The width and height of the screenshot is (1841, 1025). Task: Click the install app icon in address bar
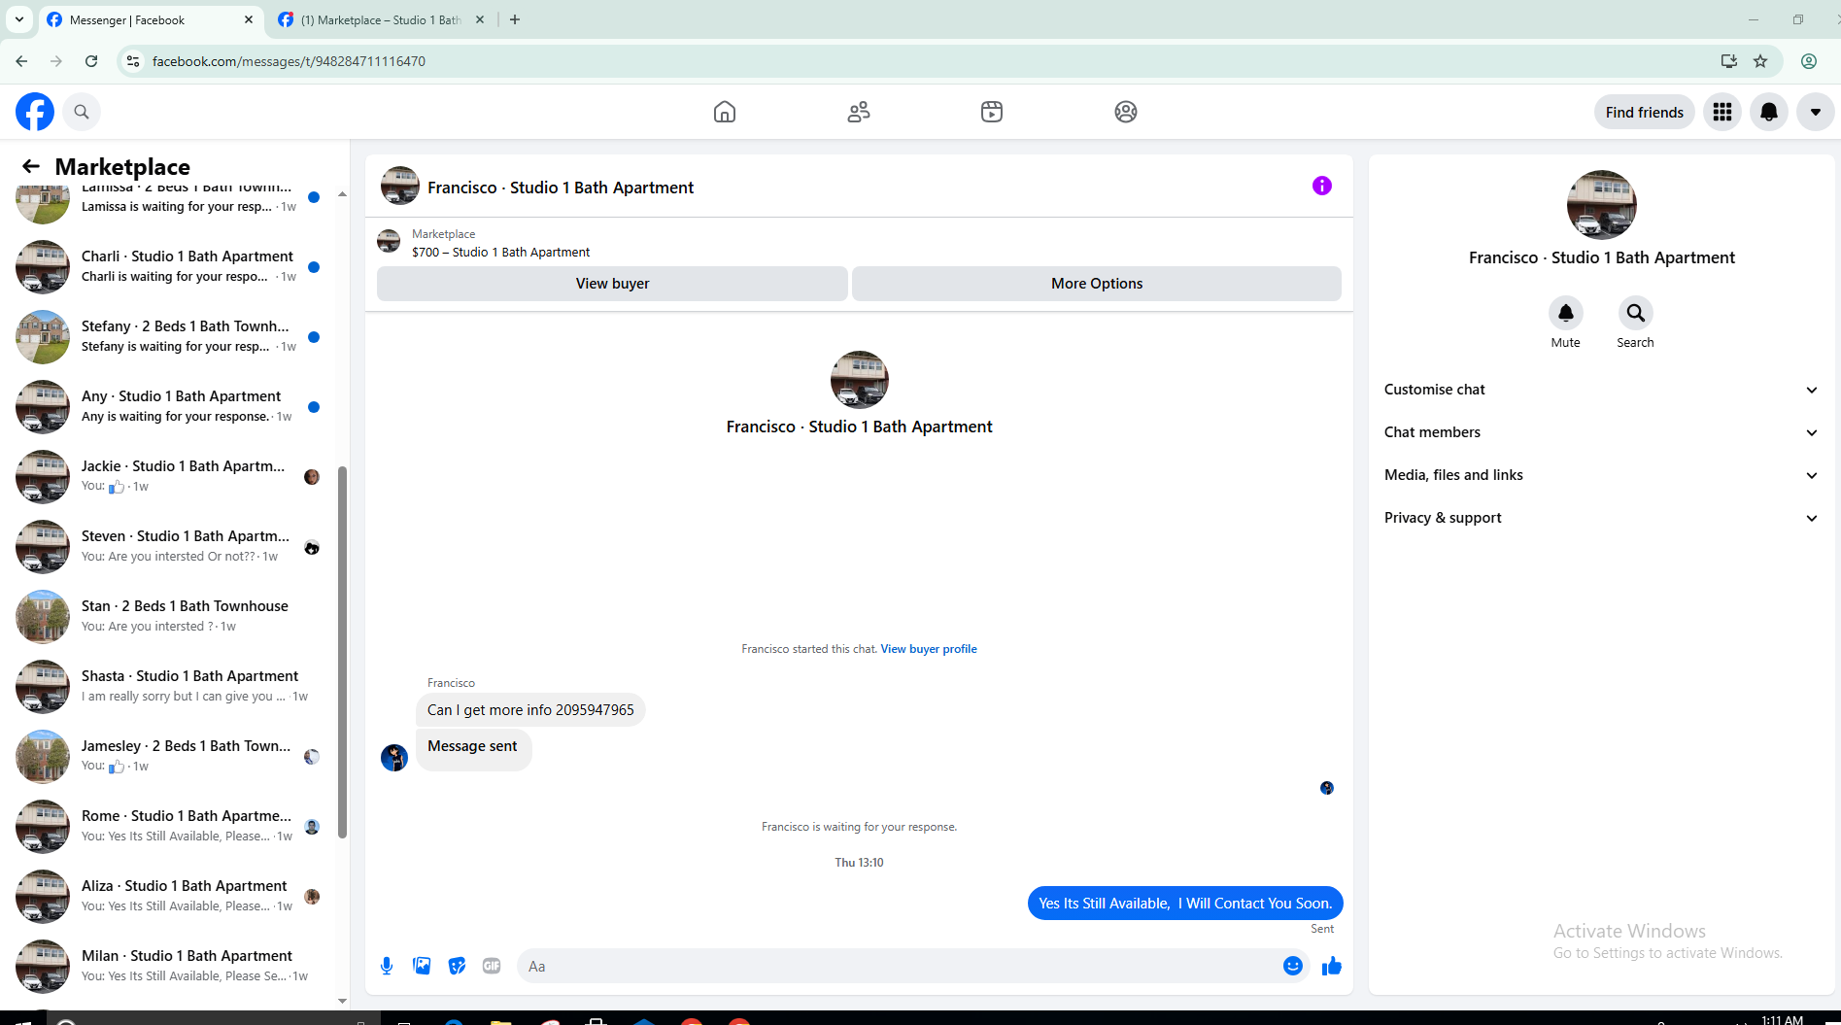[1729, 61]
